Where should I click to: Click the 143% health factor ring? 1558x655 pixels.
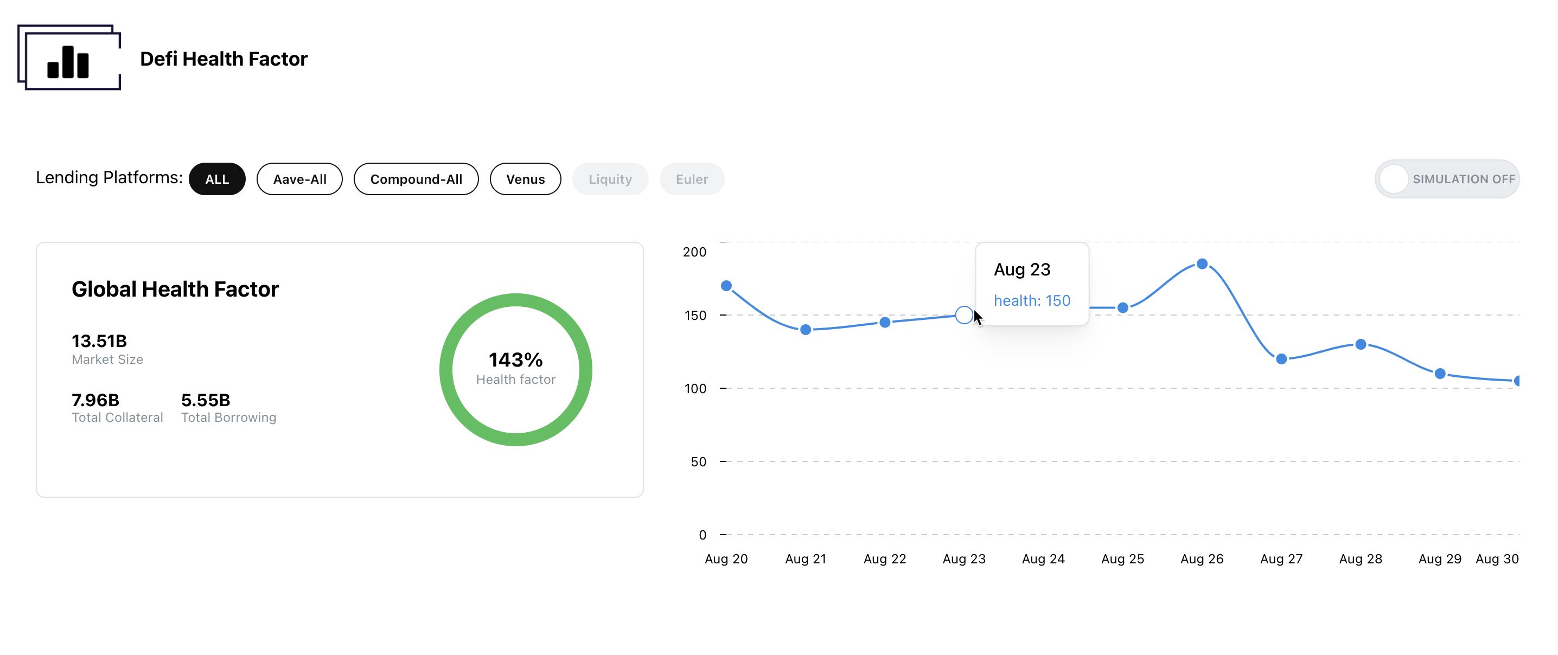[515, 370]
